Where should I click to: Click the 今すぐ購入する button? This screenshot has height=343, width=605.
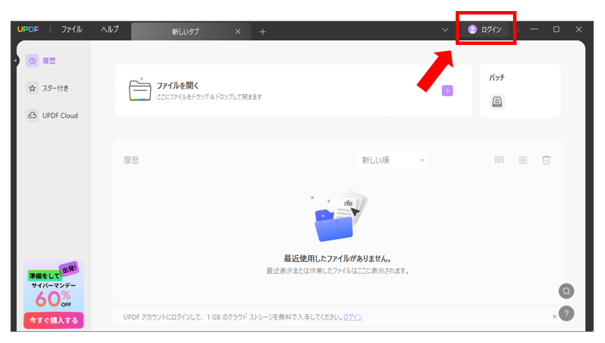tap(54, 320)
